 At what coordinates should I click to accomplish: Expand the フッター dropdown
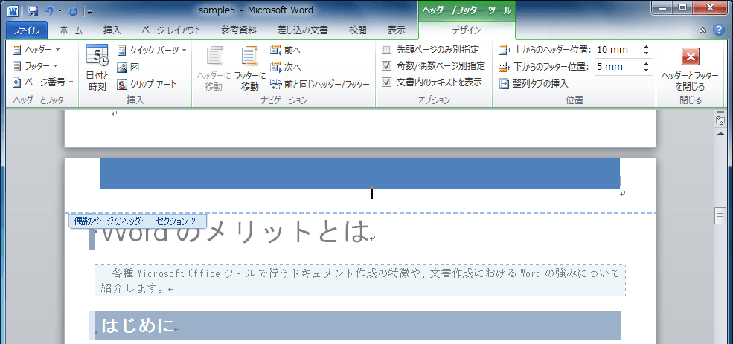click(x=36, y=66)
